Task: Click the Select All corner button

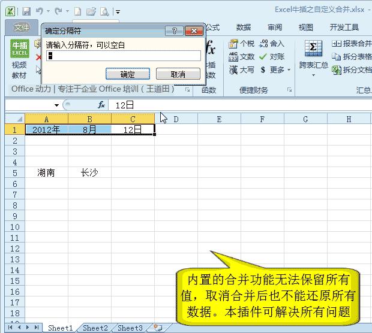Action: (15, 119)
